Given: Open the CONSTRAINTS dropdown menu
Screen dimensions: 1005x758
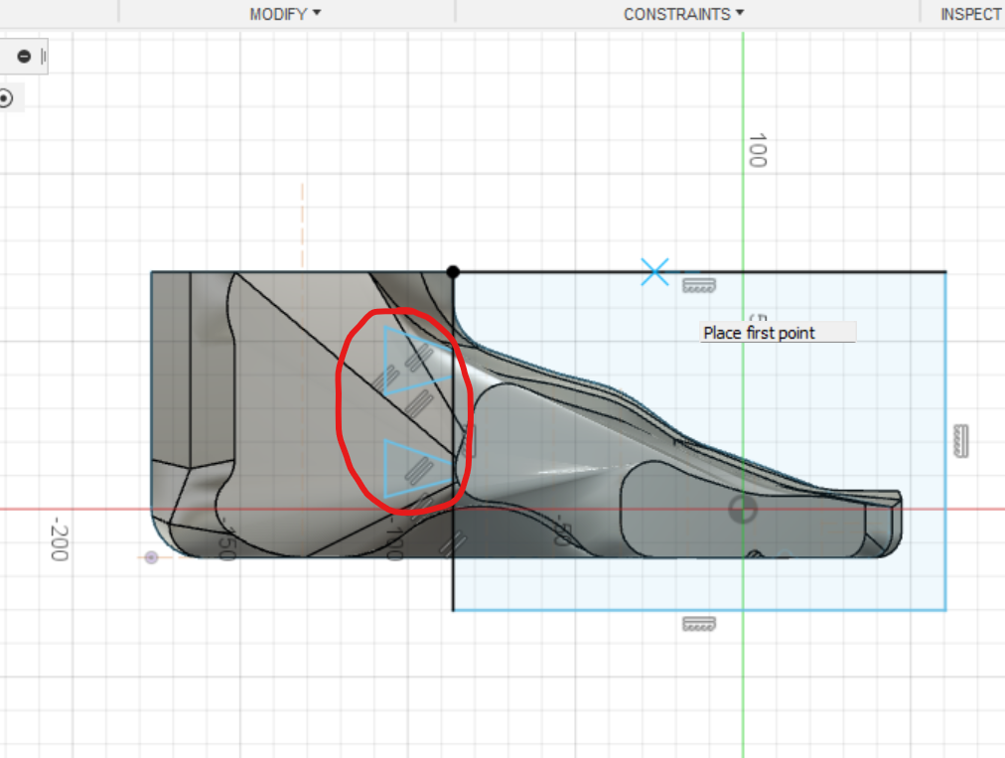Looking at the screenshot, I should click(683, 14).
